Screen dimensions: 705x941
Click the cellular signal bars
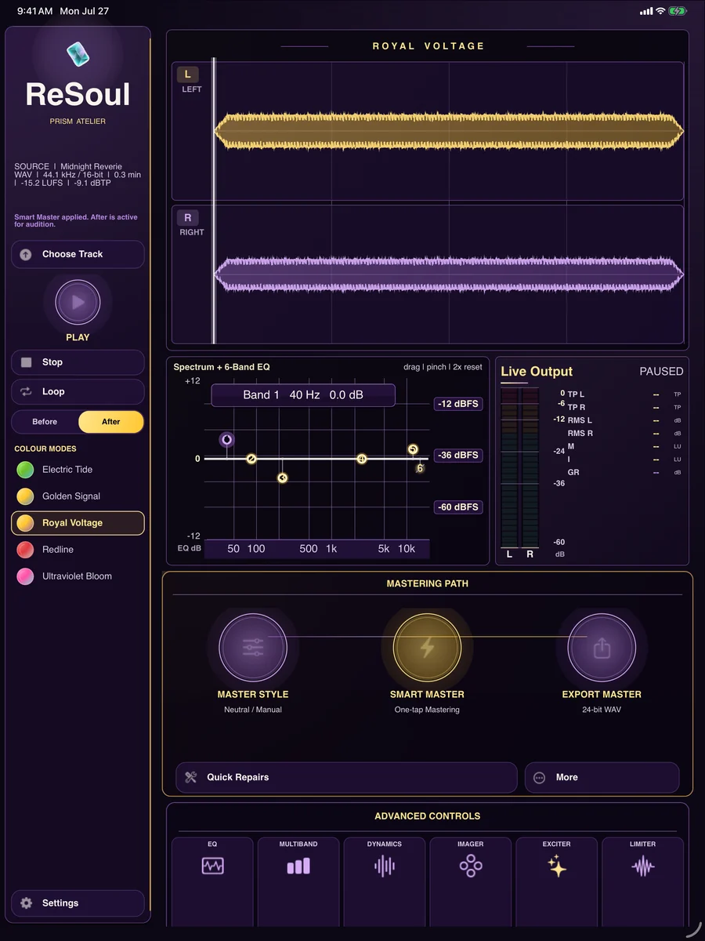point(646,11)
